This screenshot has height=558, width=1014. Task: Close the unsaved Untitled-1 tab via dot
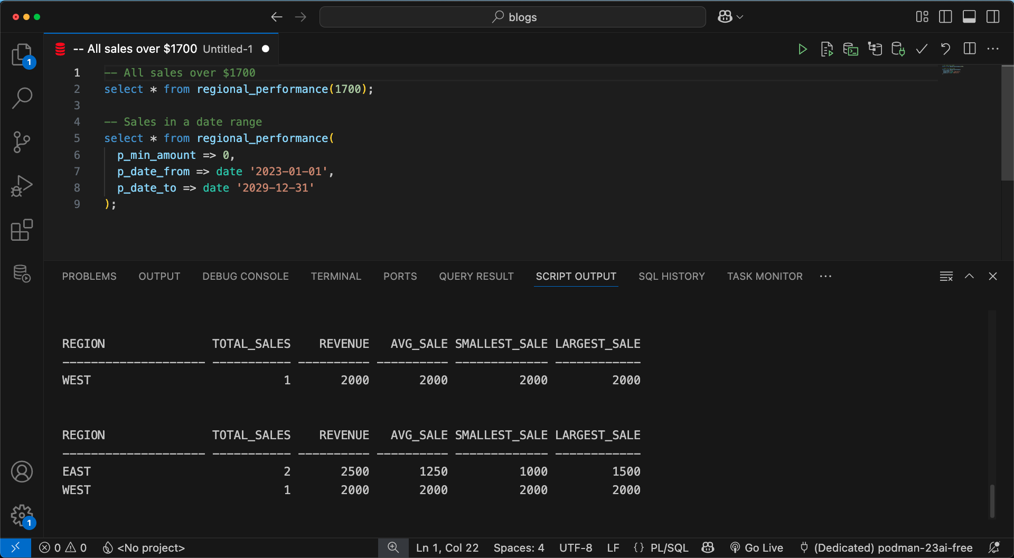pos(266,49)
